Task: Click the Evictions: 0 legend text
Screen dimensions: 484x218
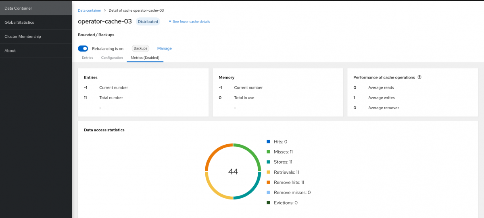Action: tap(286, 203)
